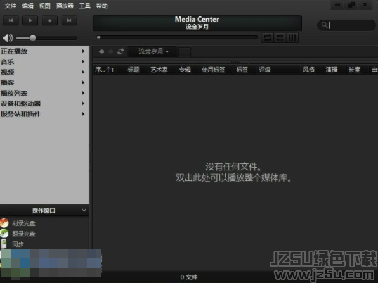Viewport: 378px width, 283px height.
Task: Click the search magnifier icon
Action: (324, 25)
